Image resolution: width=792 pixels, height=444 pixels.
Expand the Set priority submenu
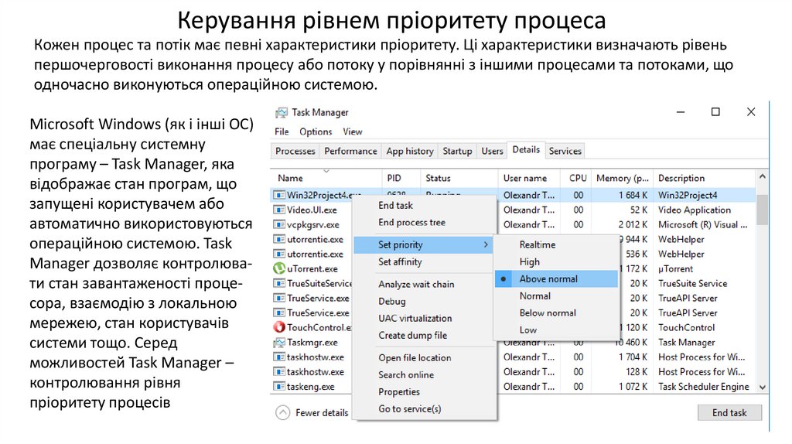[x=423, y=244]
